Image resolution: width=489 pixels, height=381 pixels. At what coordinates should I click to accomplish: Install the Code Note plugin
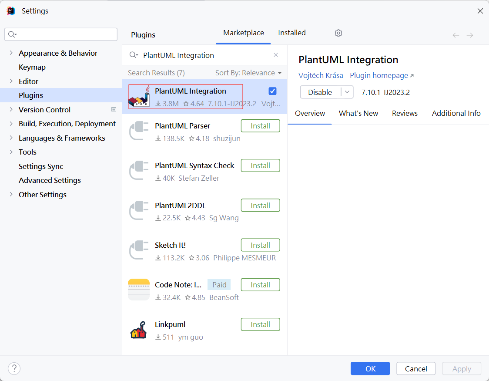pos(261,285)
